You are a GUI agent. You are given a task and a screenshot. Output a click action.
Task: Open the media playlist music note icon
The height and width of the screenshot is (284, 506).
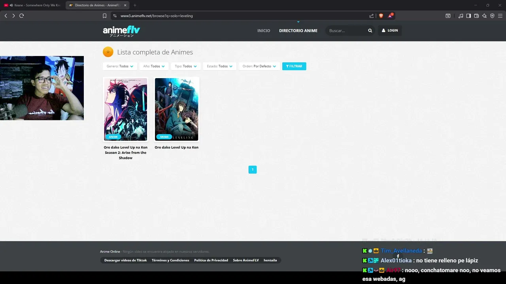pyautogui.click(x=461, y=16)
